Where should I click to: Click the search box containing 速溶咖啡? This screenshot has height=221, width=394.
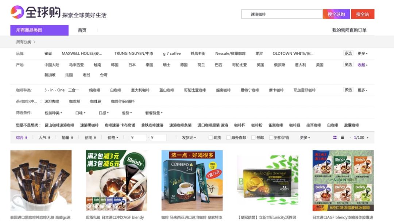pyautogui.click(x=282, y=14)
